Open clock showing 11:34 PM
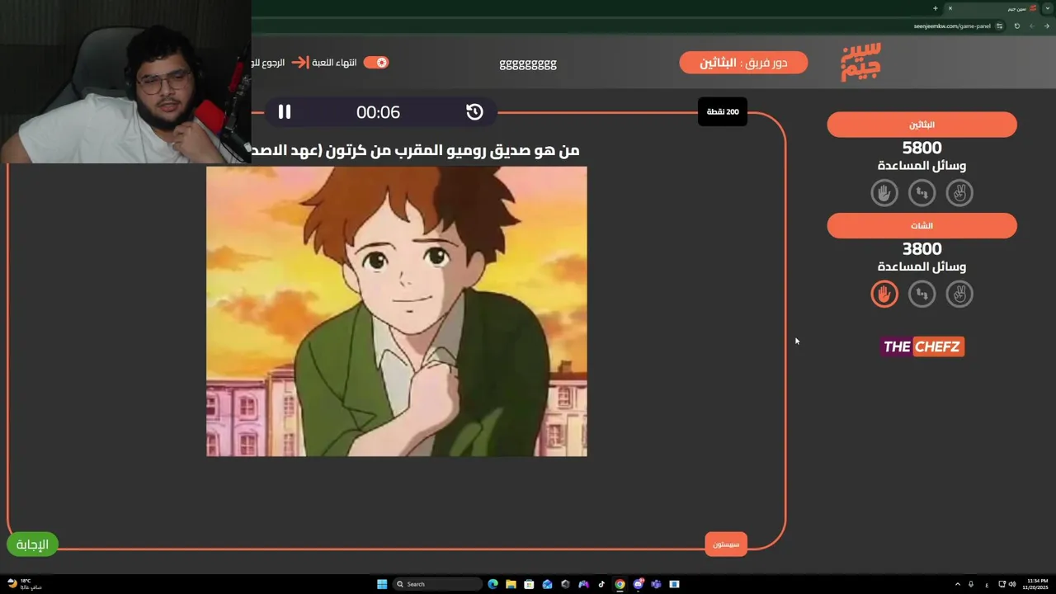The height and width of the screenshot is (594, 1056). point(1035,584)
